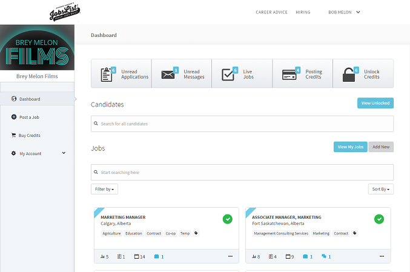Click the View My Jobs button

click(350, 147)
